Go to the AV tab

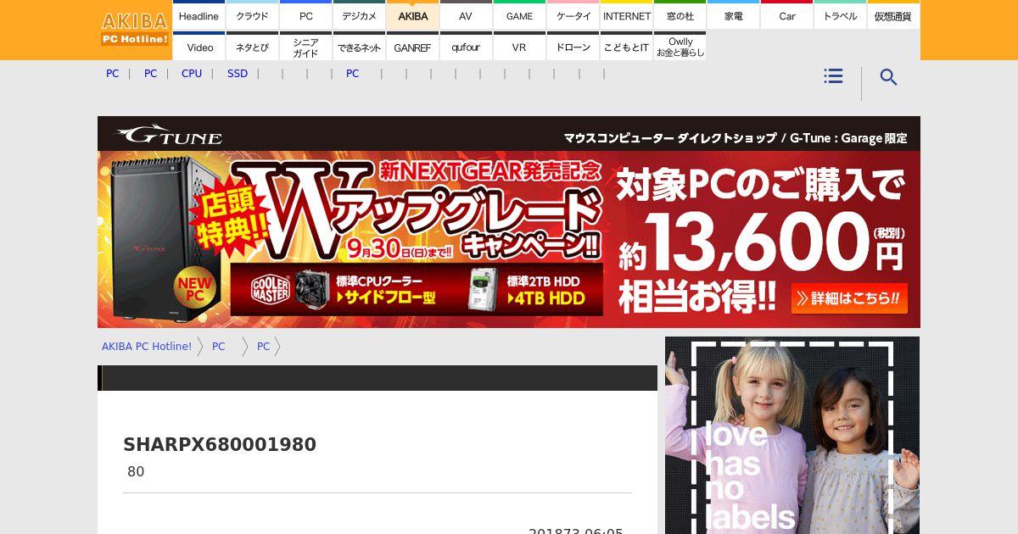click(x=466, y=15)
